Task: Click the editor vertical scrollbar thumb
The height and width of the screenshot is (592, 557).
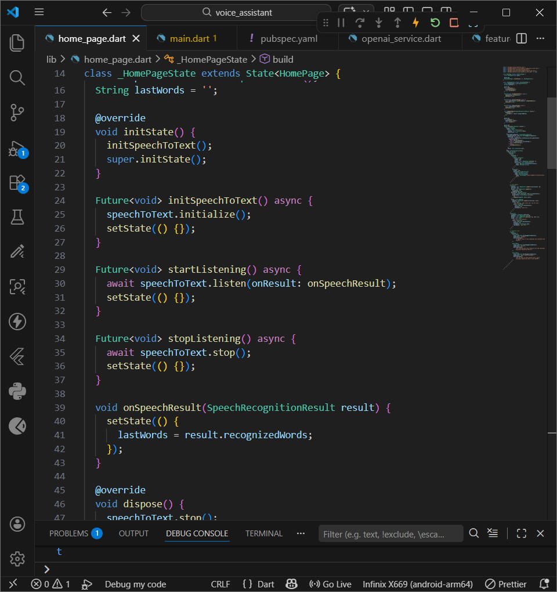Action: pyautogui.click(x=552, y=133)
